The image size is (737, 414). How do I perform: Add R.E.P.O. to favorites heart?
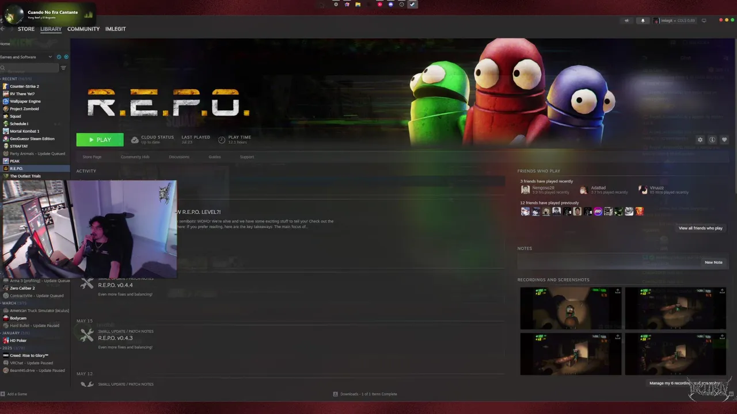tap(724, 140)
